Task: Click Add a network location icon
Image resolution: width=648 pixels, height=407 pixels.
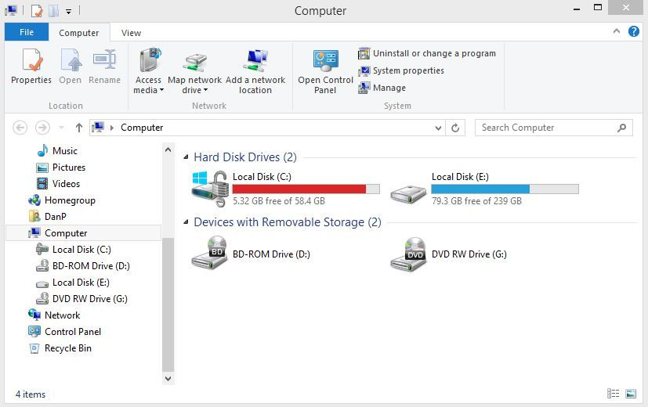Action: pos(255,61)
